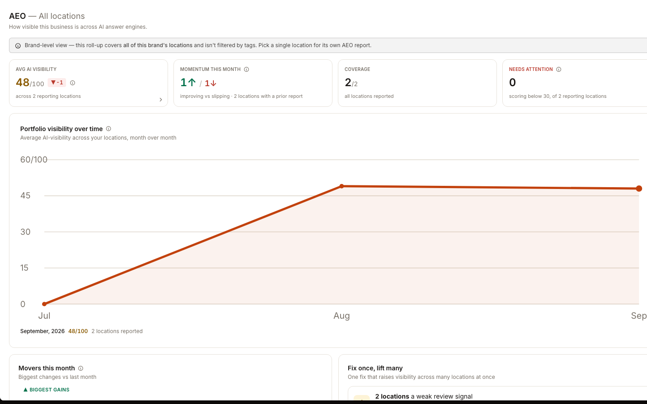Select the Sep data point on the chart
This screenshot has width=647, height=404.
coord(639,189)
